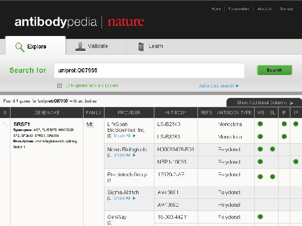Open antibody NBP1-19093
The height and width of the screenshot is (226, 302).
click(x=172, y=162)
